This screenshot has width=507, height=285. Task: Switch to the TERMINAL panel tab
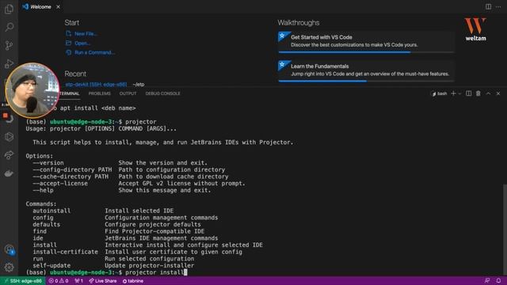click(x=70, y=93)
